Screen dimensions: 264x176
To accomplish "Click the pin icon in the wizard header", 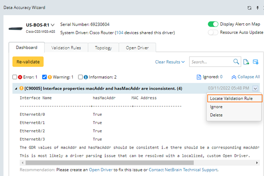I will (x=257, y=8).
